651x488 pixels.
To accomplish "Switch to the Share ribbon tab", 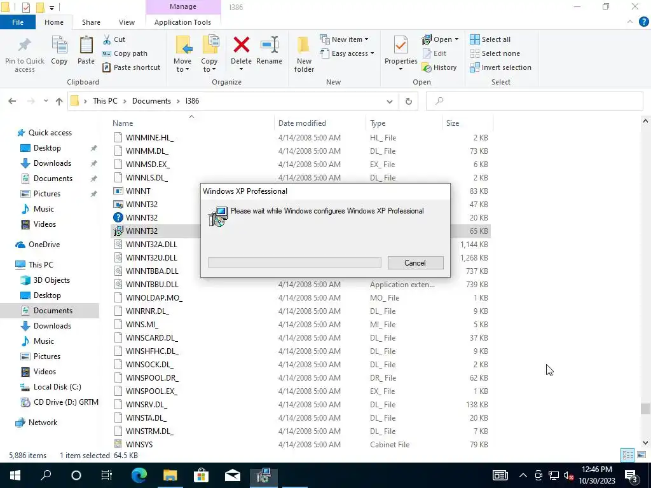I will point(91,22).
